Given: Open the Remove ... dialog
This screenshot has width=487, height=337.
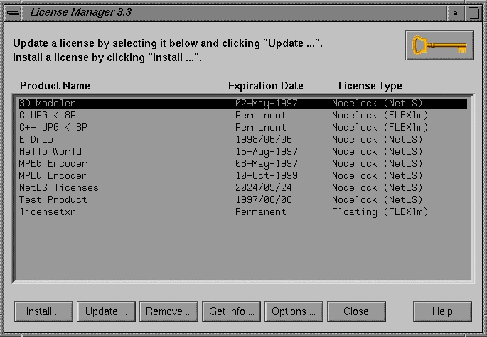Looking at the screenshot, I should tap(168, 311).
